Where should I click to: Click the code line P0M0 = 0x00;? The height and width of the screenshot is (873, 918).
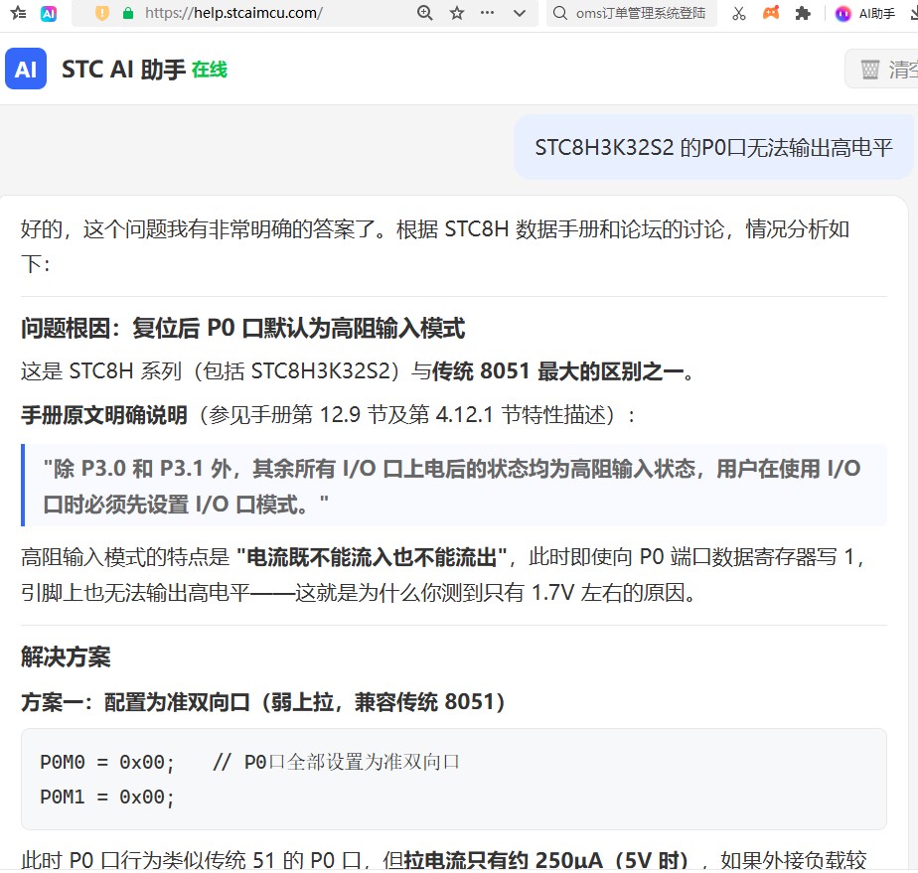coord(107,762)
